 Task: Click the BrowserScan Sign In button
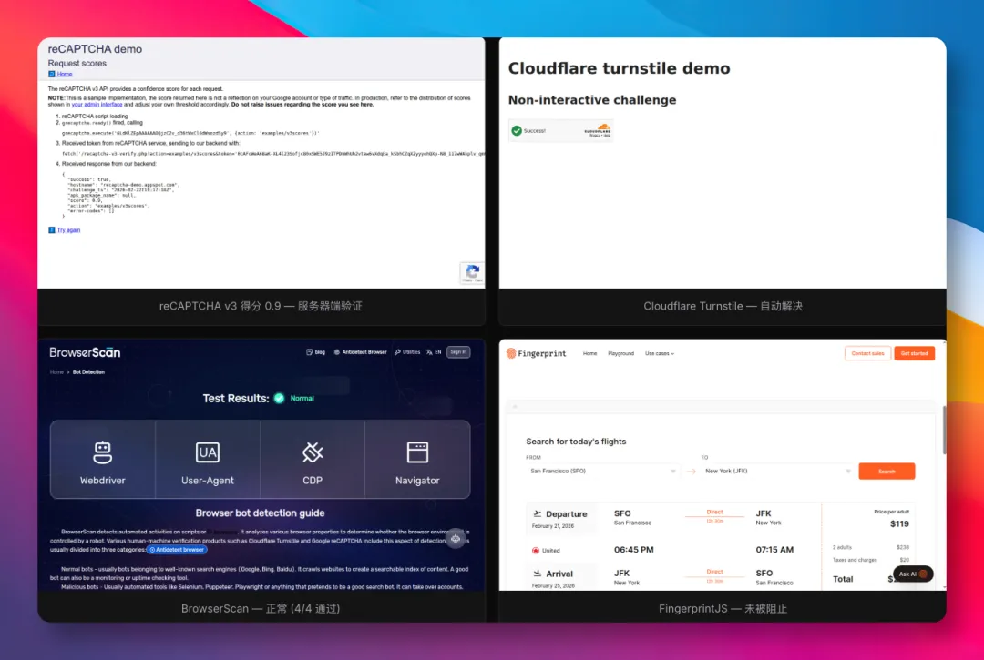coord(458,352)
